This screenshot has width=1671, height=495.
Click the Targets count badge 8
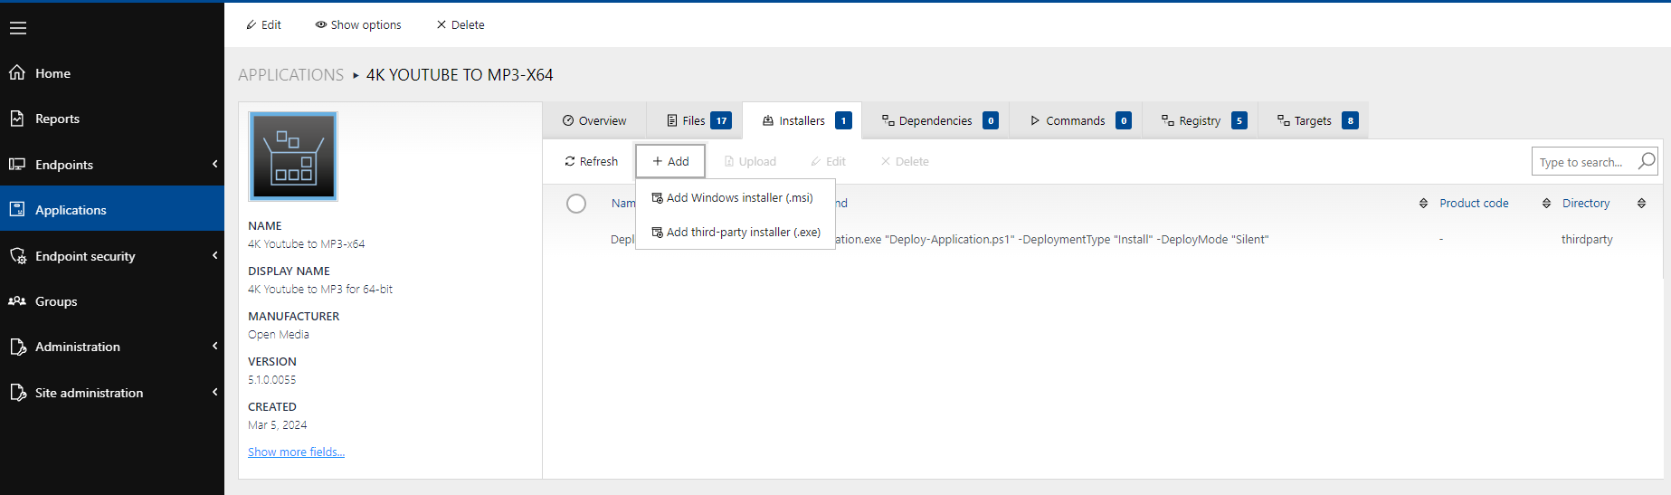tap(1350, 120)
